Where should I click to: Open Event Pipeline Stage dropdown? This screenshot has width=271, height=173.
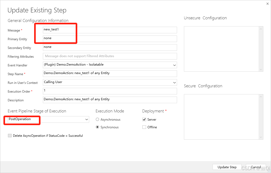tap(48, 119)
